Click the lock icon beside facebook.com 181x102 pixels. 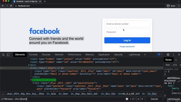(16, 6)
